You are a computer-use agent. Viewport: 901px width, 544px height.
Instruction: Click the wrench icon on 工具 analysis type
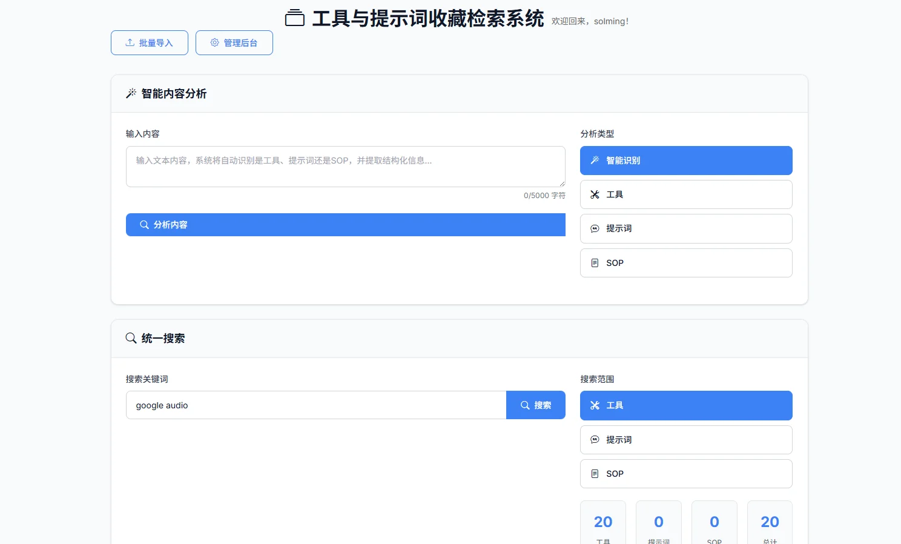coord(595,194)
